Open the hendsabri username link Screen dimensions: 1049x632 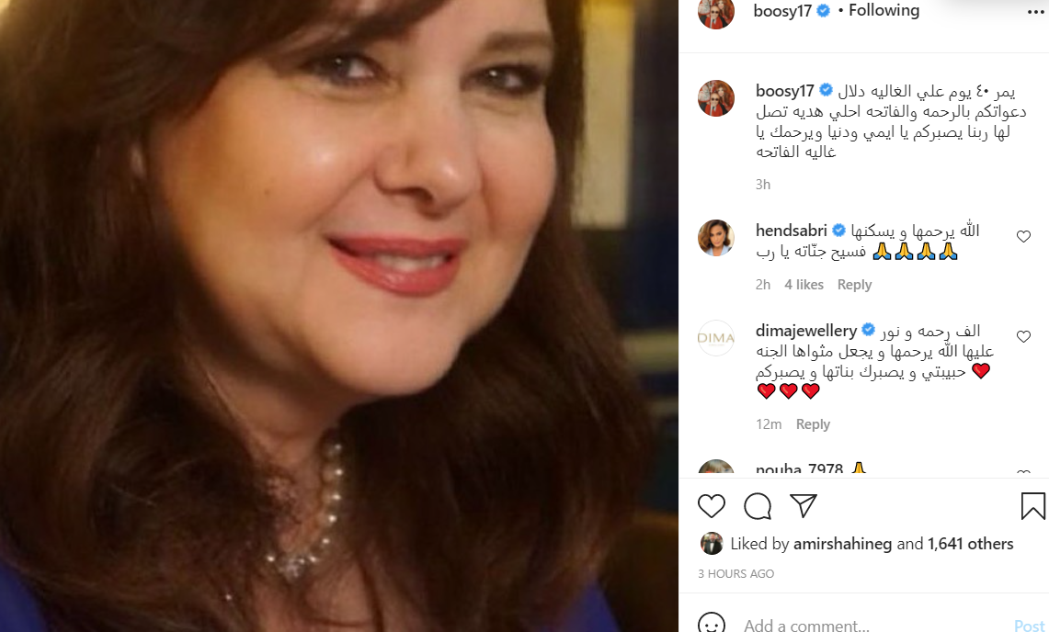[791, 231]
